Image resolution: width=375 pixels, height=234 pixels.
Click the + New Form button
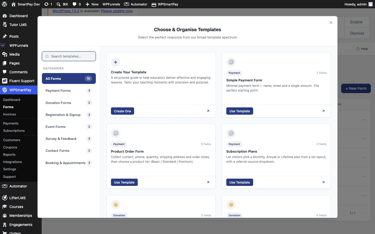356,88
